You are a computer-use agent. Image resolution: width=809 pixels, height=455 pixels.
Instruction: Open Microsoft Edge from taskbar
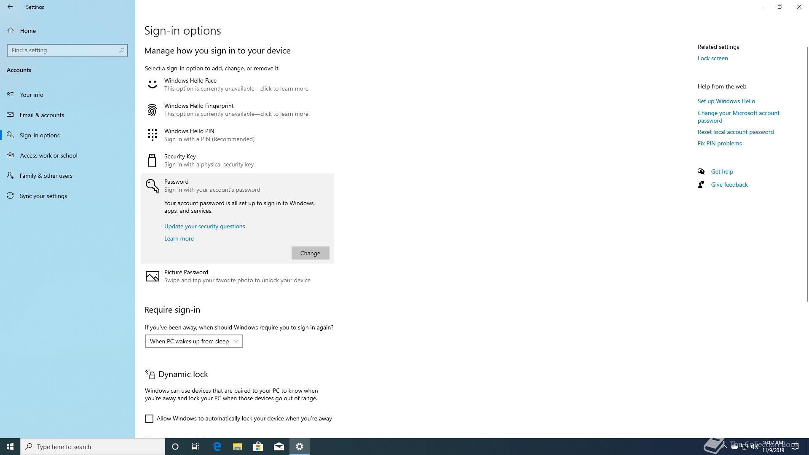click(217, 447)
